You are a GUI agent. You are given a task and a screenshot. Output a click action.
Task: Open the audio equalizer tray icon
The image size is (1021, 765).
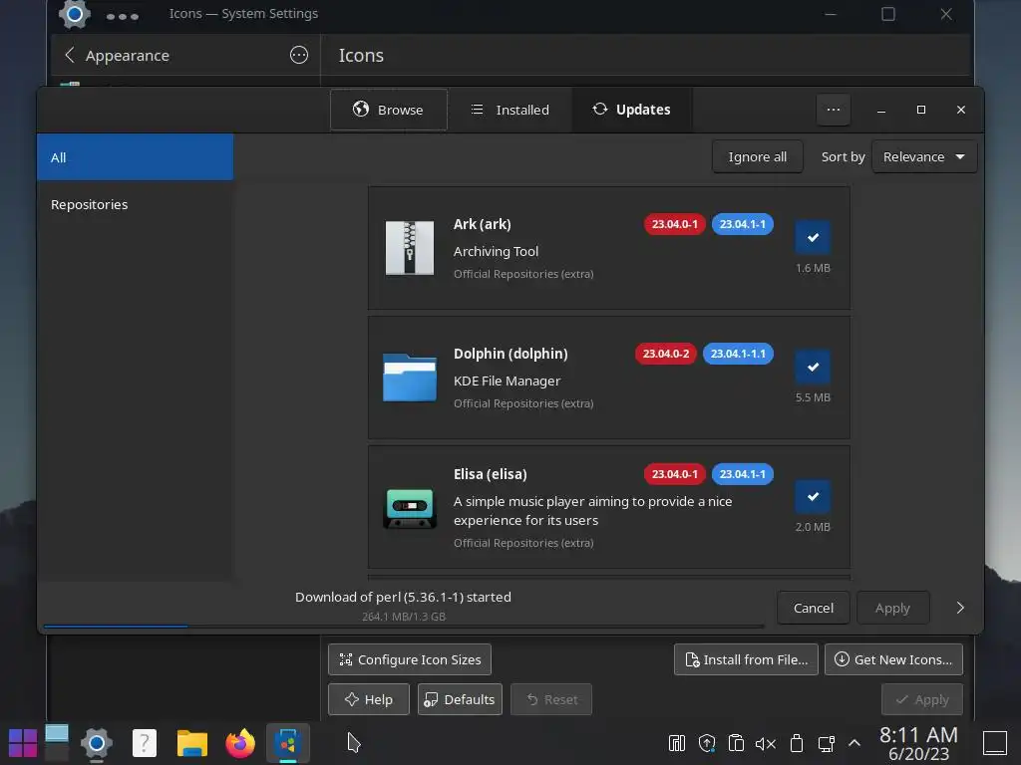coord(677,743)
